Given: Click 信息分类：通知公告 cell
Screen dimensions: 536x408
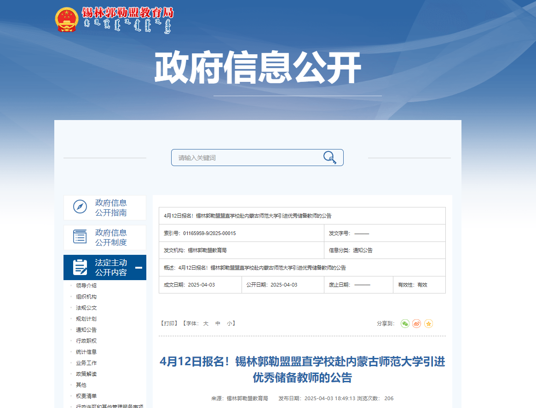Looking at the screenshot, I should 385,251.
